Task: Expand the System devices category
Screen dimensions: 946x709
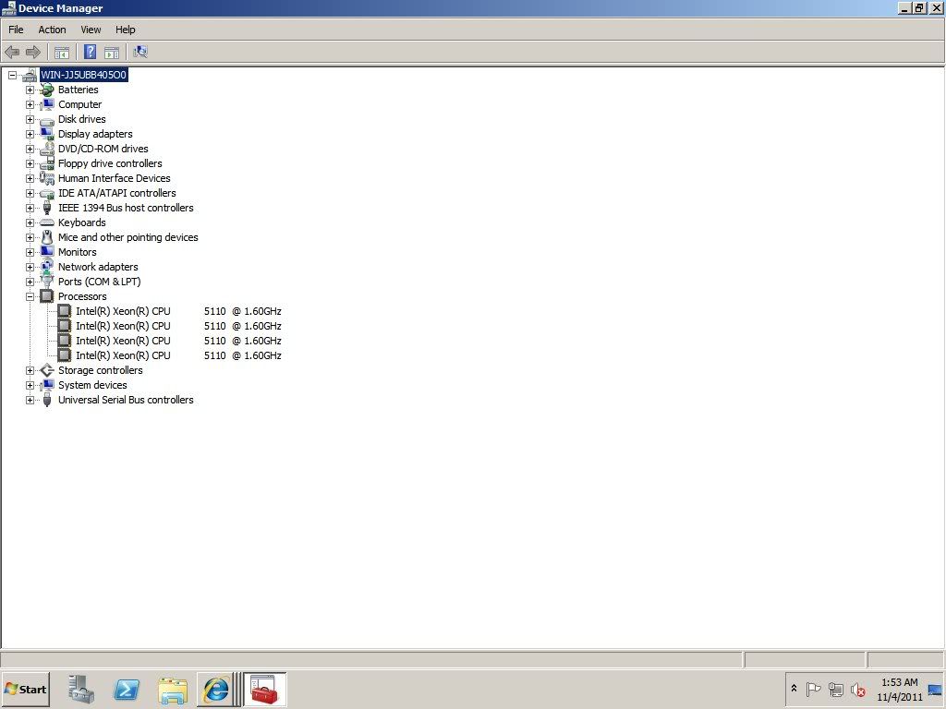Action: coord(30,385)
